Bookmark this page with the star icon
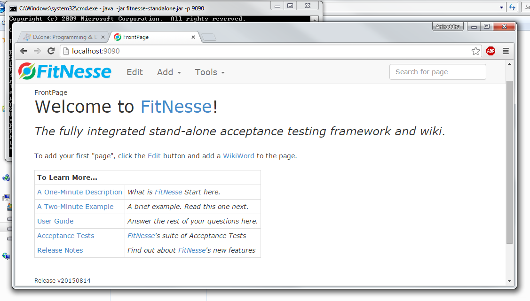Image resolution: width=530 pixels, height=301 pixels. pos(475,51)
